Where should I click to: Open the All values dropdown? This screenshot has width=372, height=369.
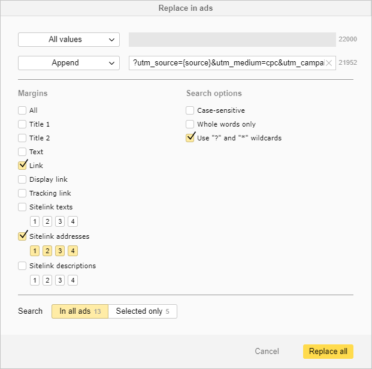tap(69, 40)
